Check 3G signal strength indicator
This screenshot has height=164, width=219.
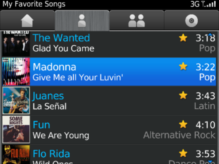coord(203,4)
